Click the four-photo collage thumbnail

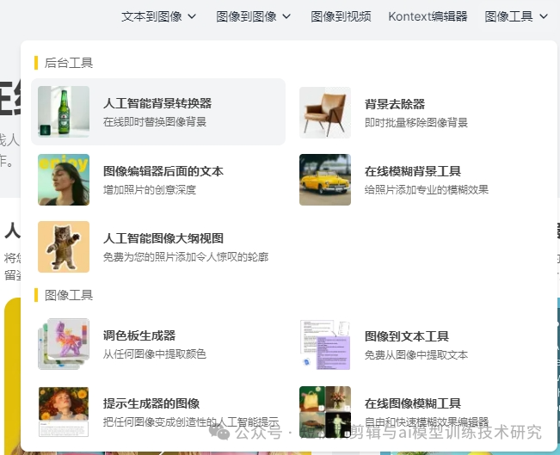click(x=325, y=412)
